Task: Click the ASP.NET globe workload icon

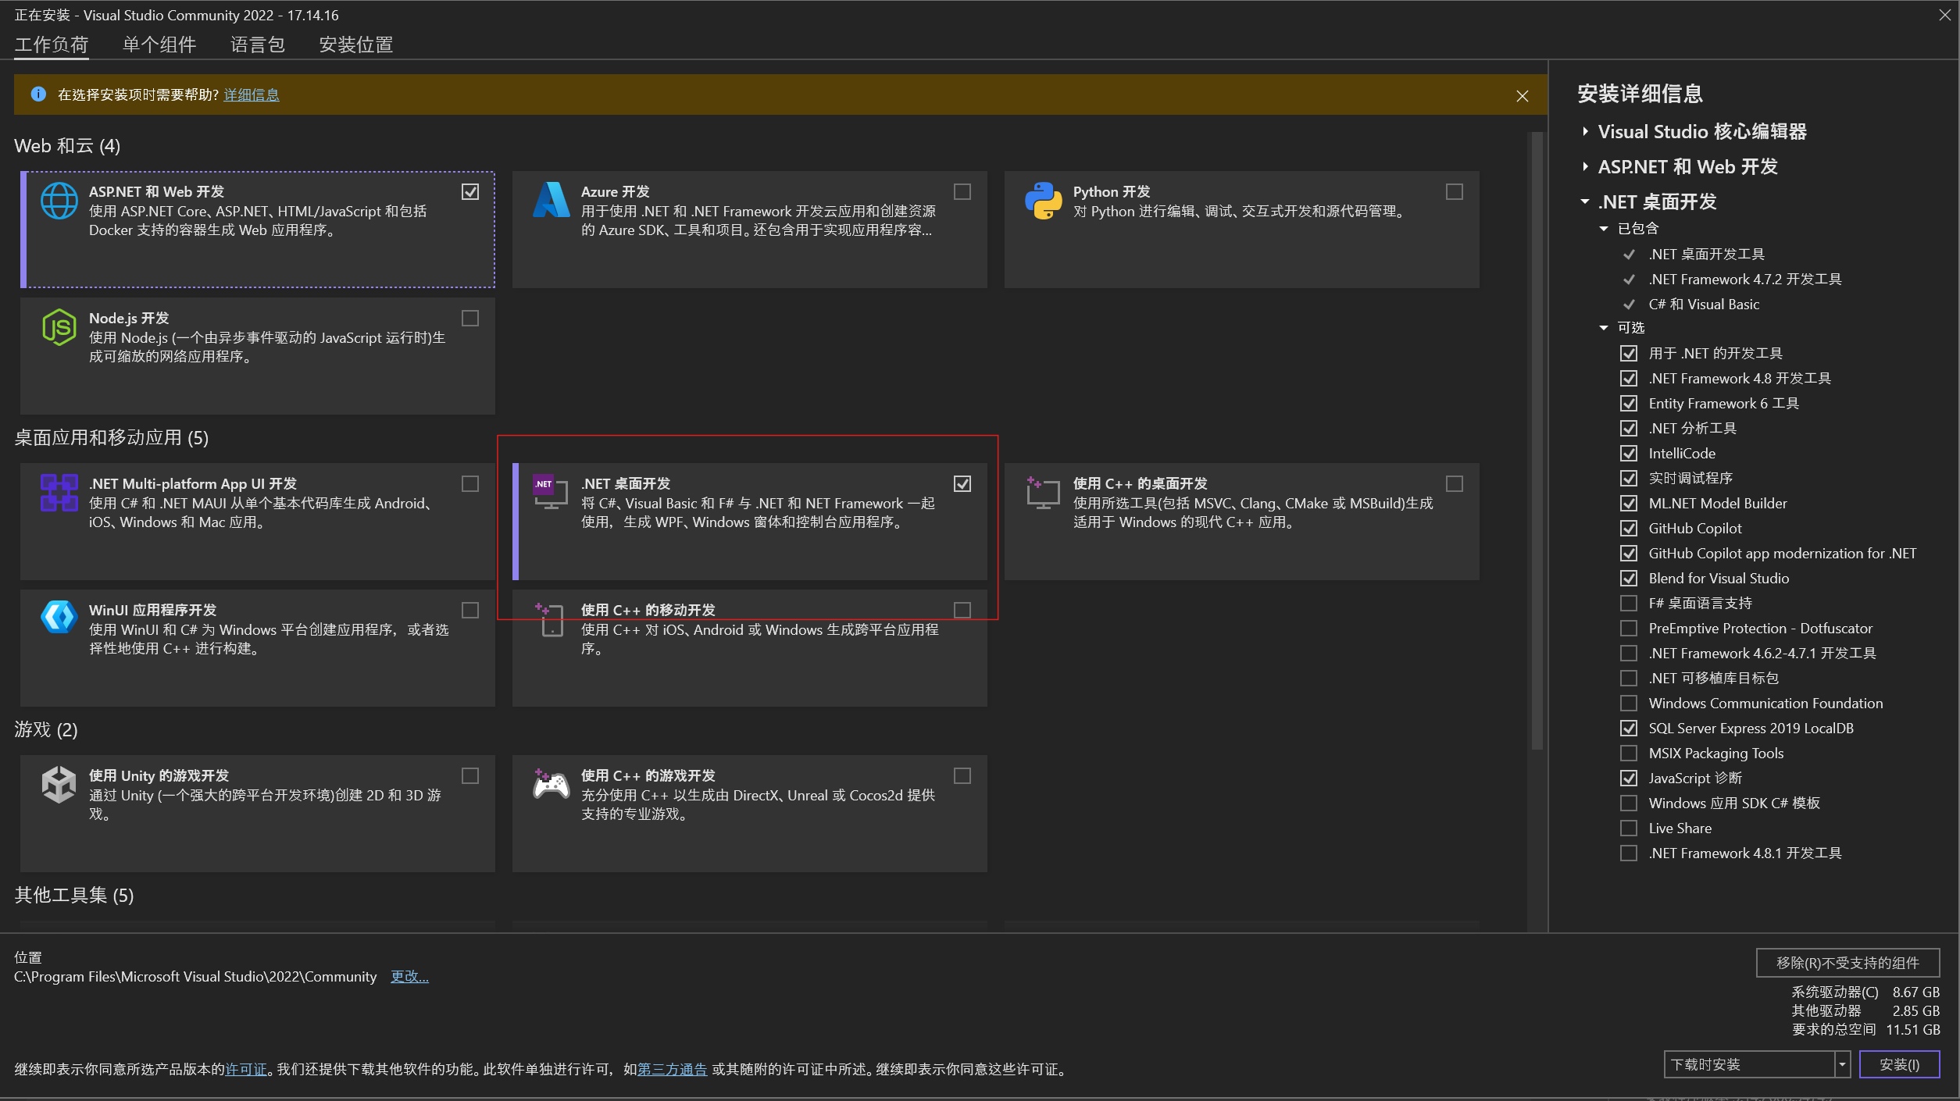Action: (x=59, y=201)
